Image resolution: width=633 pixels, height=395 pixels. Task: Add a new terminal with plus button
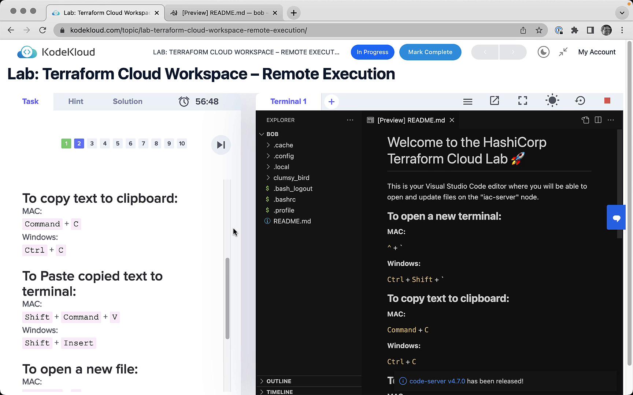pyautogui.click(x=332, y=102)
